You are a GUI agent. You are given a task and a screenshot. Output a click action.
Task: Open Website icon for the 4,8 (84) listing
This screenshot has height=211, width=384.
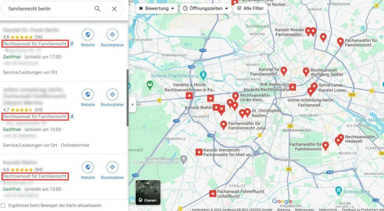coord(88,167)
